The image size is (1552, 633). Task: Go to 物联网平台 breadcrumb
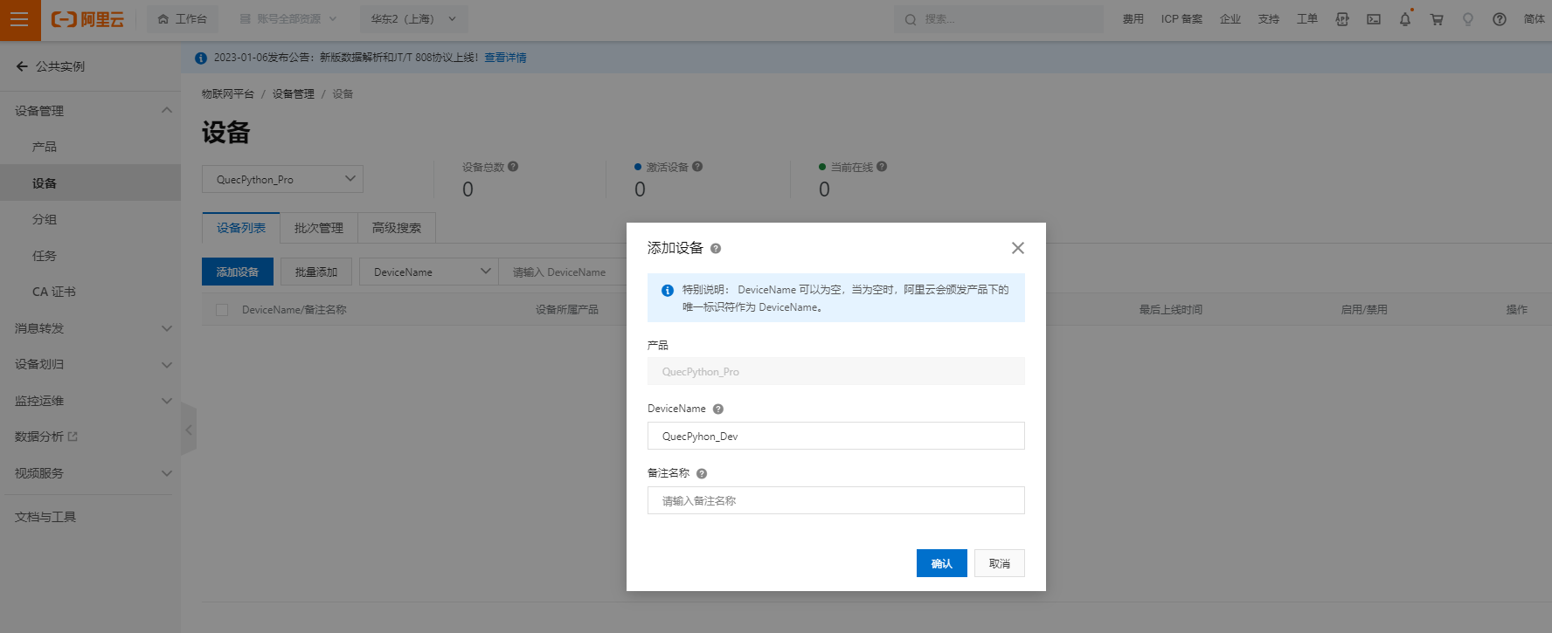pyautogui.click(x=227, y=93)
